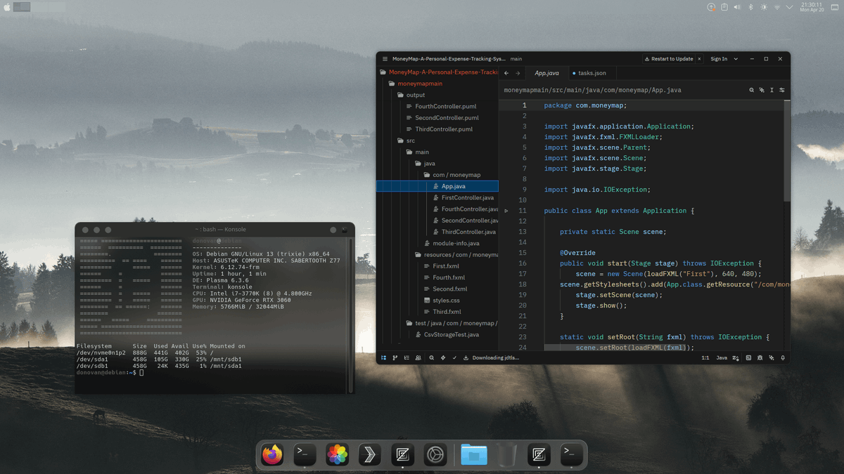Collapse the test / java / com / moneymap folder

(437, 323)
